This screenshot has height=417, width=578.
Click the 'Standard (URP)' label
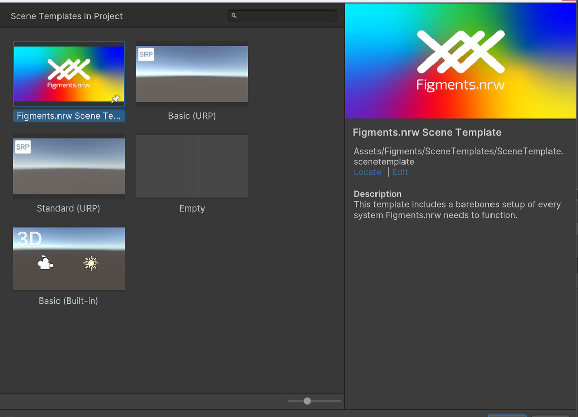tap(68, 208)
